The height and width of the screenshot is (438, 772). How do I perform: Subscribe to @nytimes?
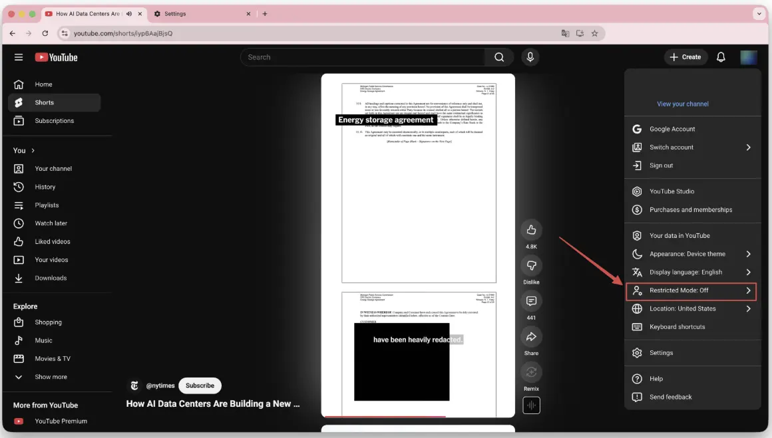pos(200,385)
